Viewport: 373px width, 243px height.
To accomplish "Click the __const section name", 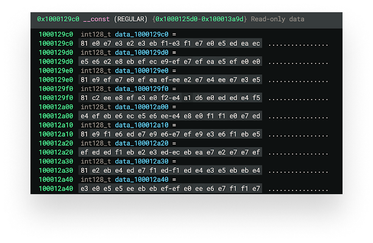I will tap(96, 19).
